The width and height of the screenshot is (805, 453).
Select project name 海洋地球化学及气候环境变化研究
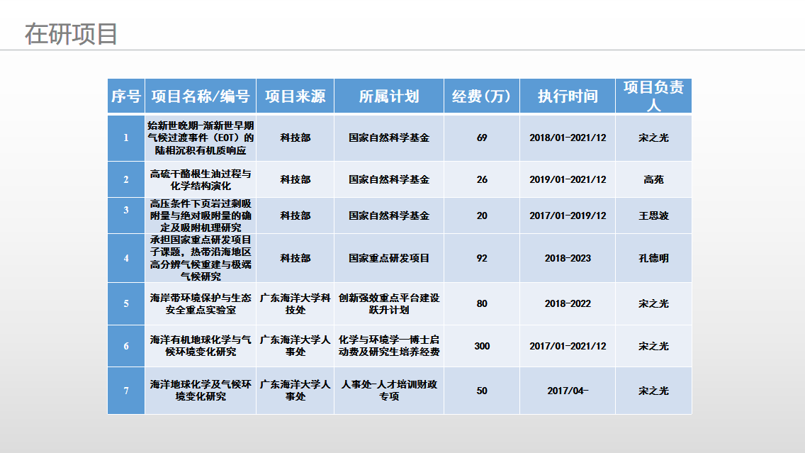click(201, 391)
